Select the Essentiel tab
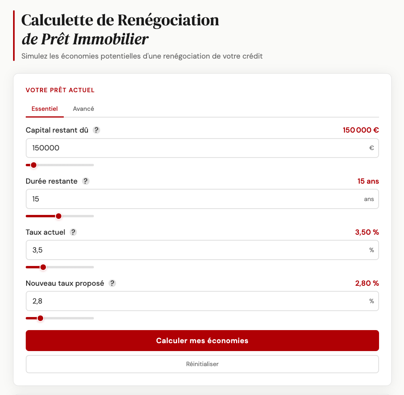Screen dimensions: 404x395 [44, 108]
